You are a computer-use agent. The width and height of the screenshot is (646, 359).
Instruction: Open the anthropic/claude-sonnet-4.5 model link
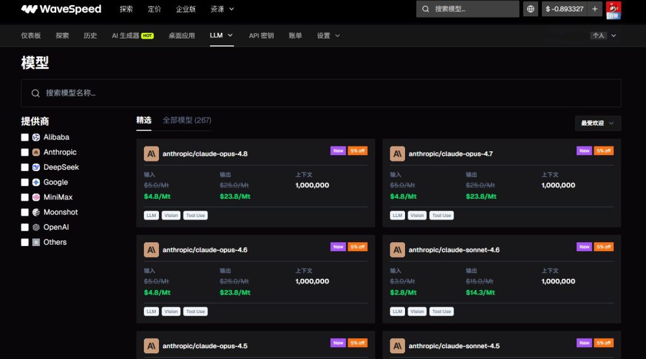tap(454, 346)
